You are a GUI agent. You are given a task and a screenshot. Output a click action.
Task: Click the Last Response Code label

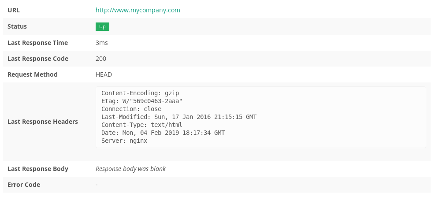pyautogui.click(x=38, y=59)
